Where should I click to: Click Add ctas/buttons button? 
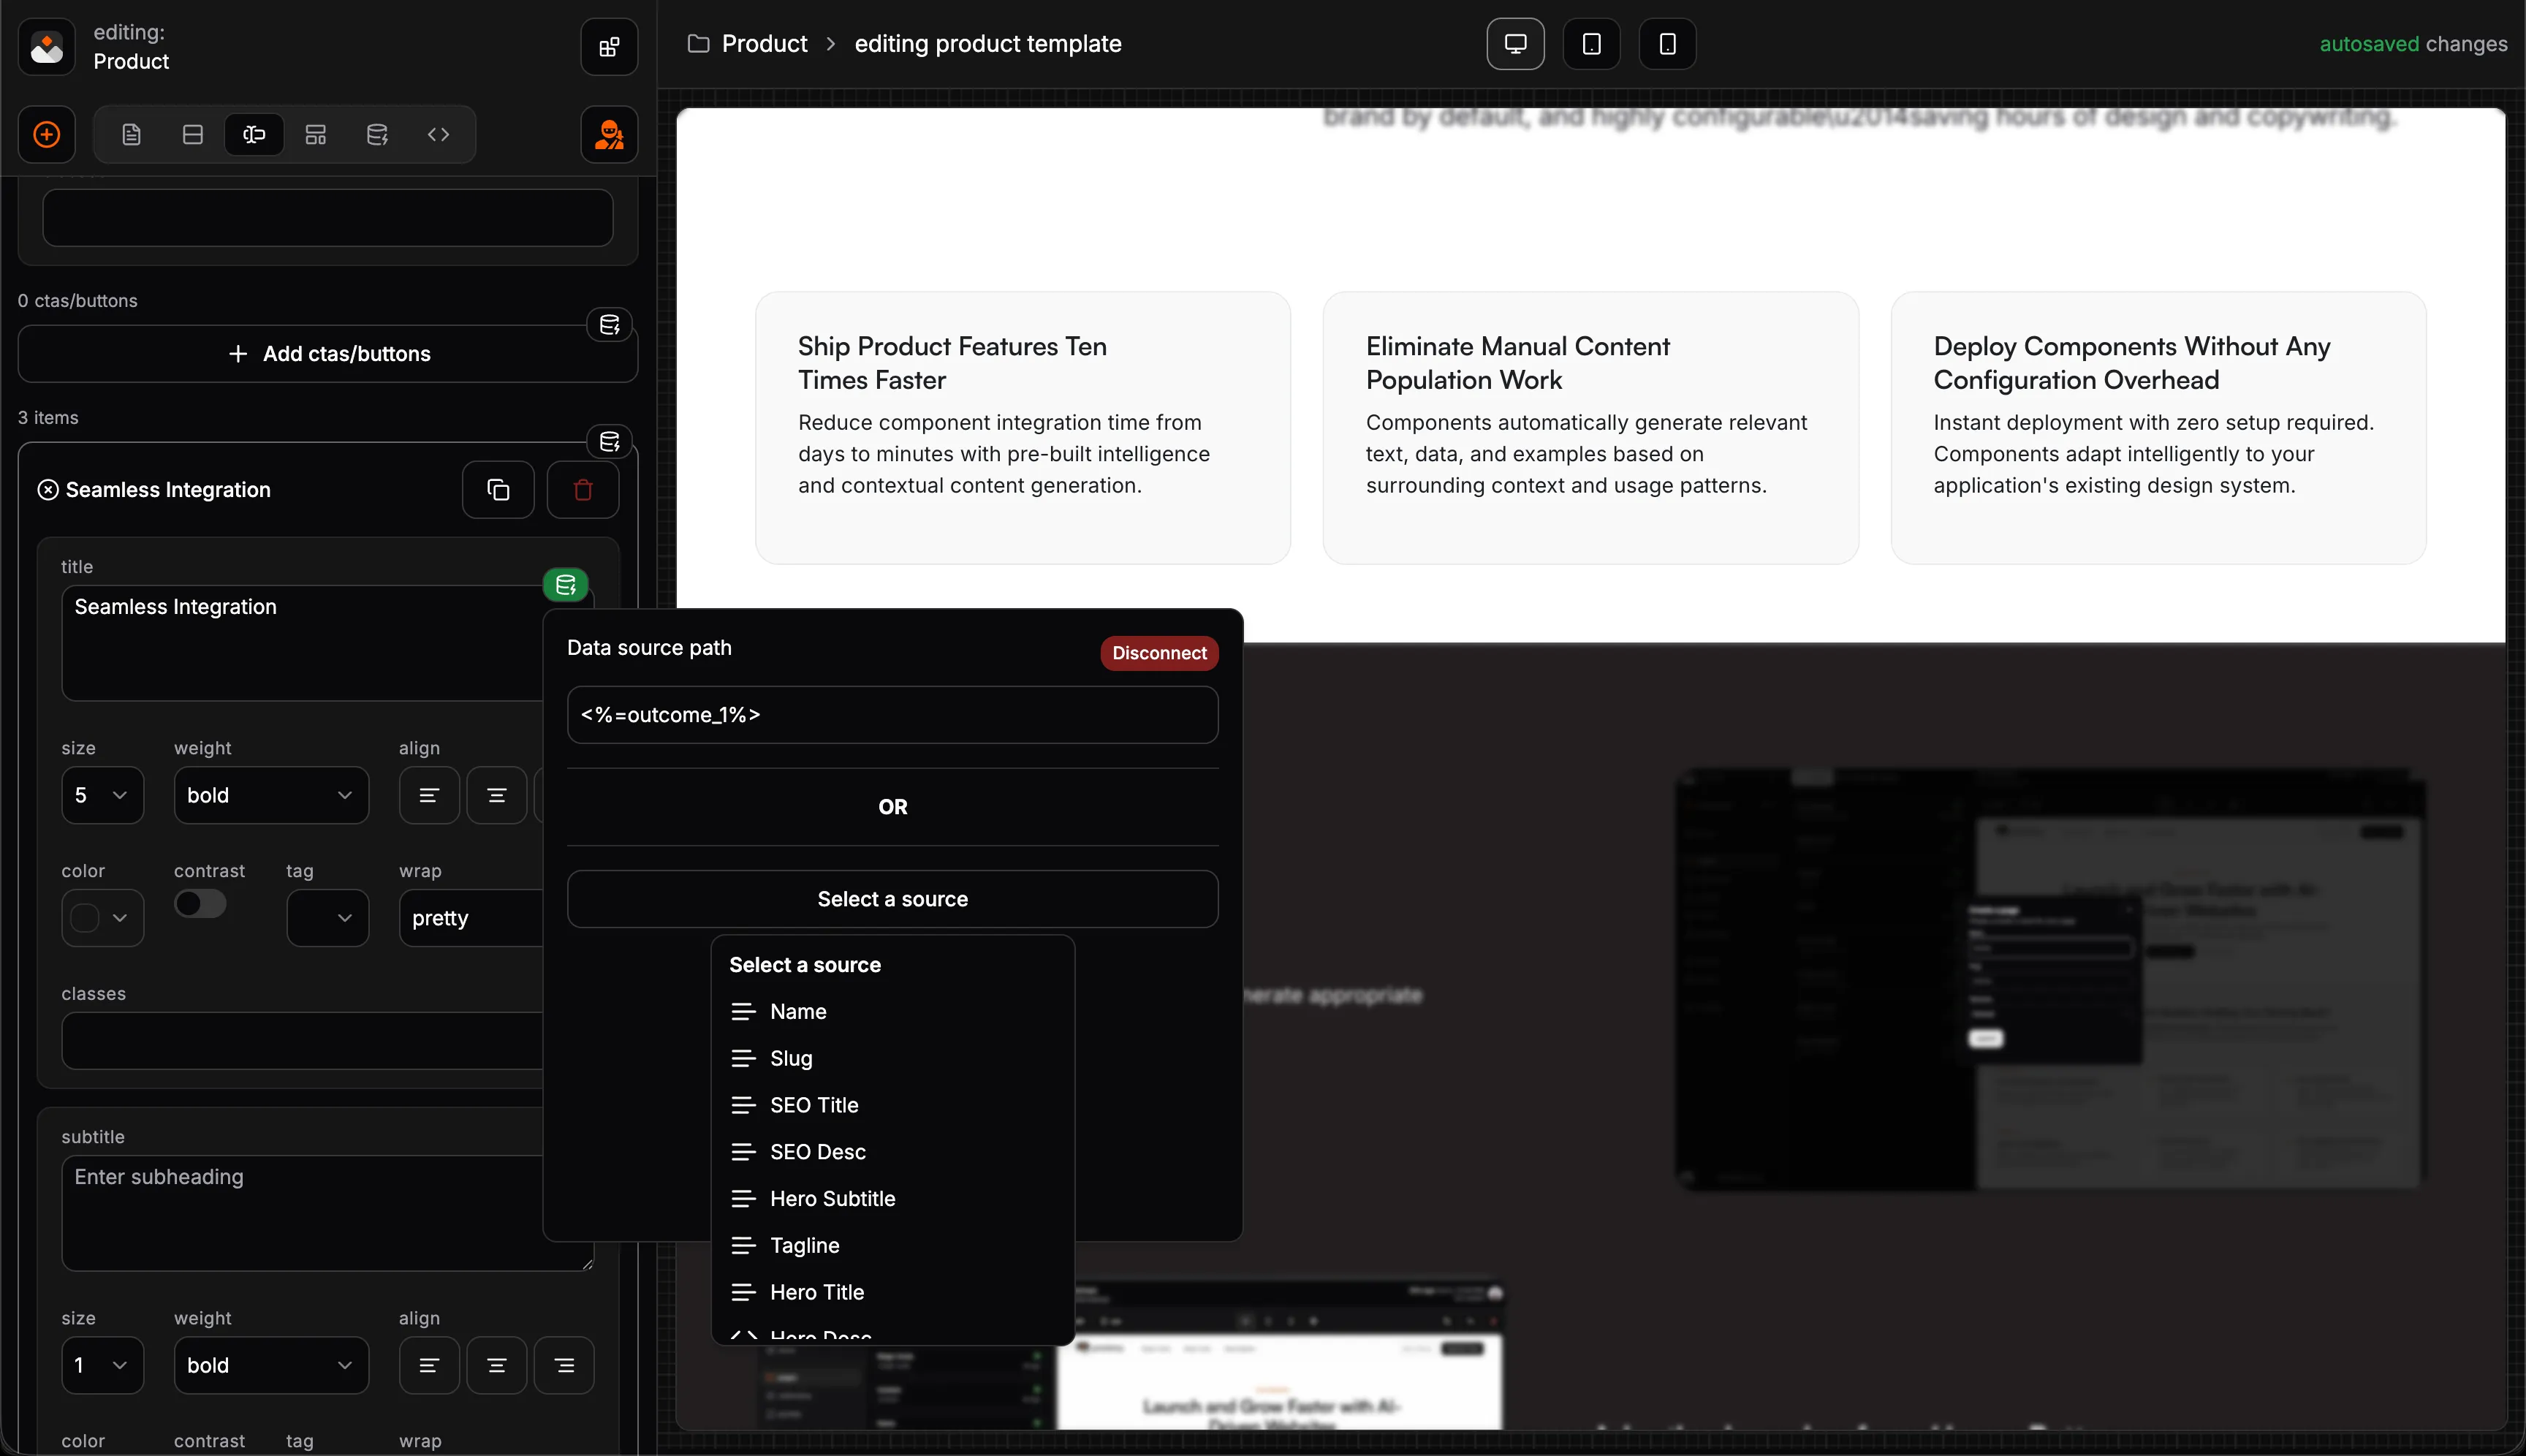click(x=328, y=354)
